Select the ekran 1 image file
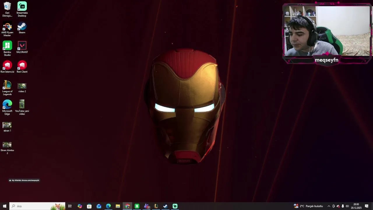The image size is (373, 210). pyautogui.click(x=7, y=127)
